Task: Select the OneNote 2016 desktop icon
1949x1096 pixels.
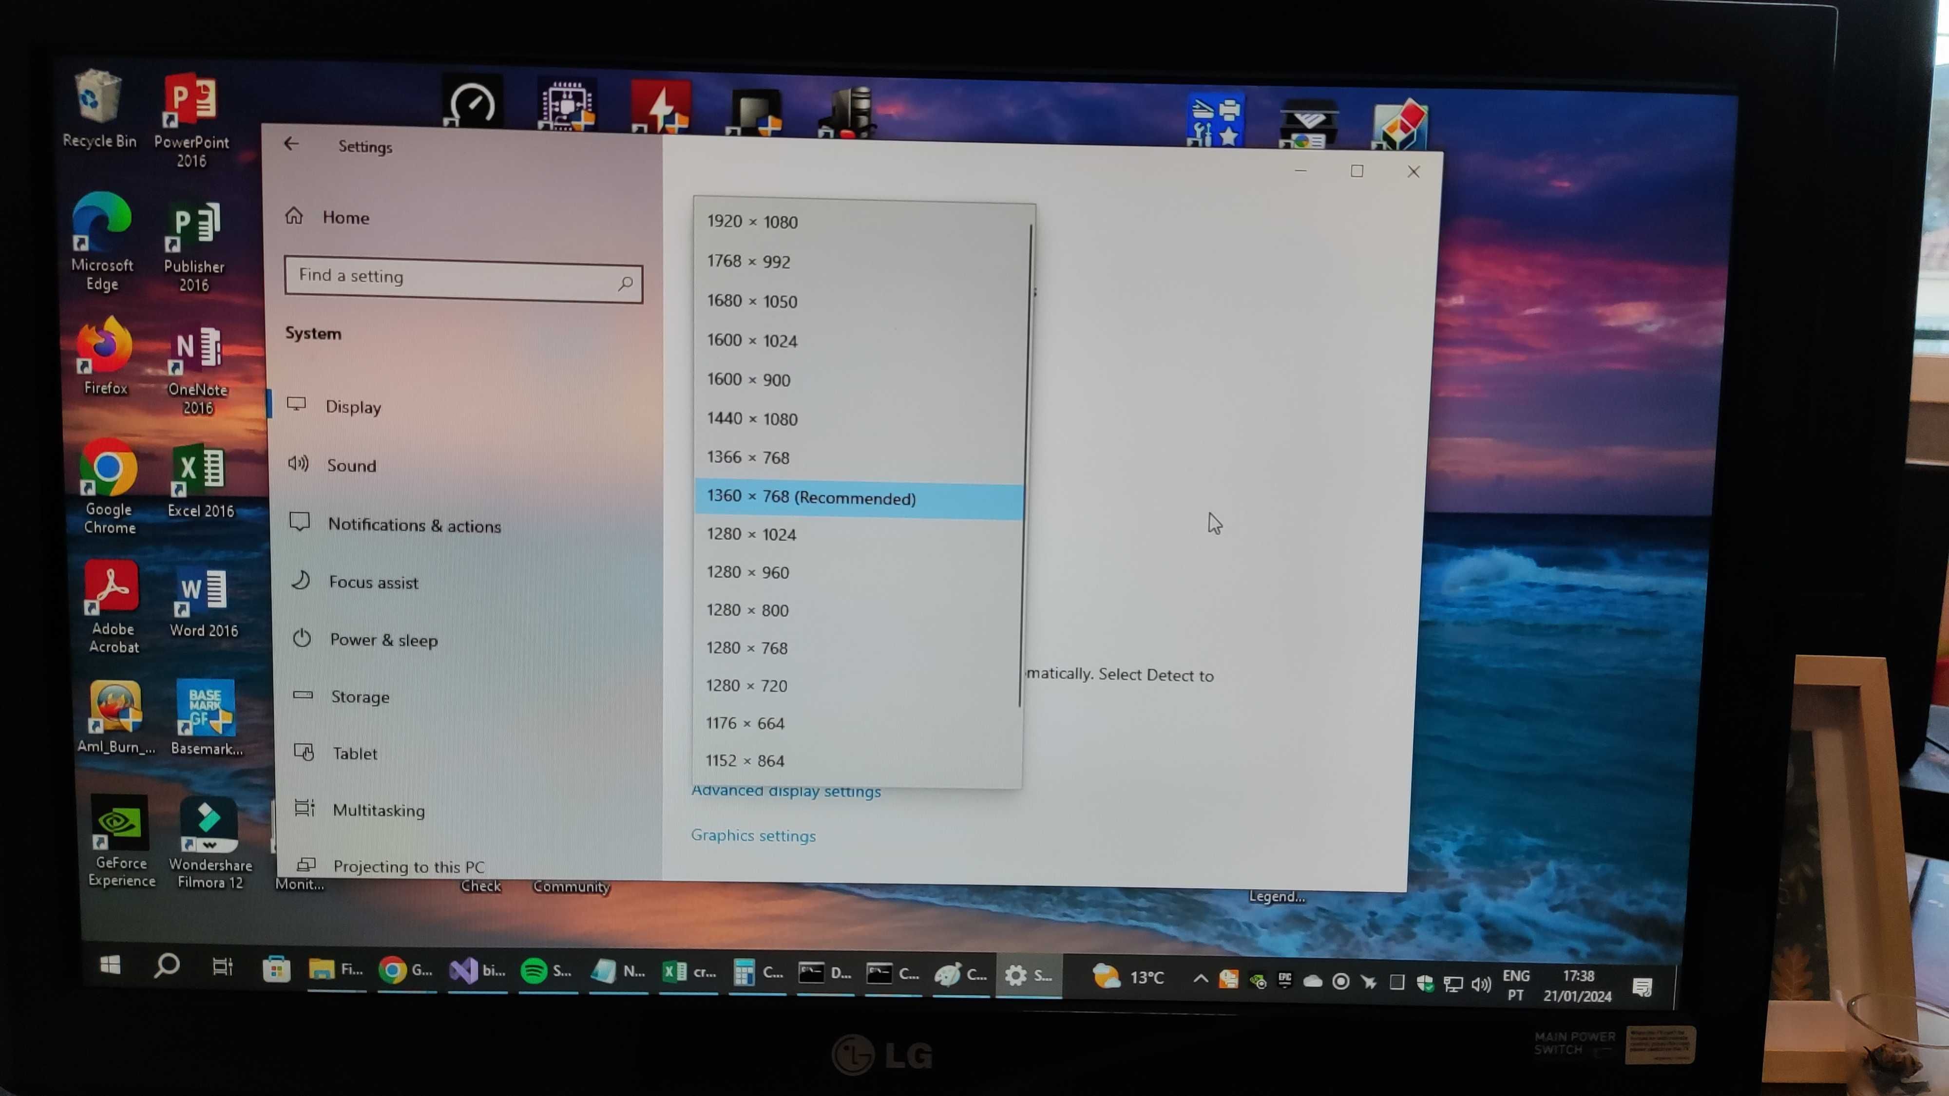Action: (x=197, y=371)
